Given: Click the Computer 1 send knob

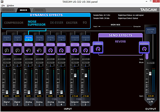Looking at the screenshot, I should (x=75, y=50).
